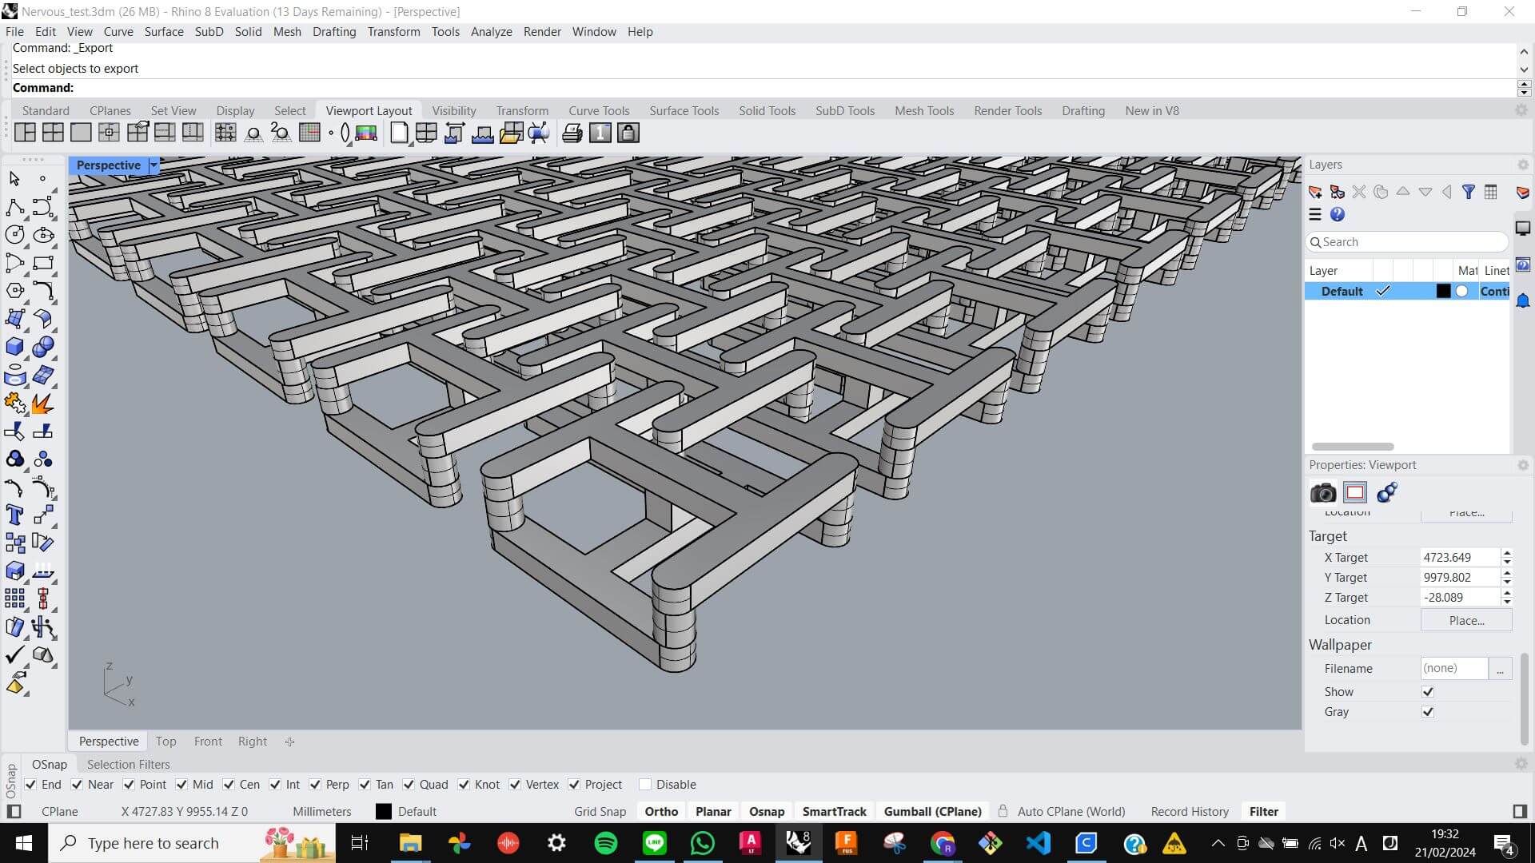Choose the Box solid tool
This screenshot has height=863, width=1535.
[x=14, y=347]
